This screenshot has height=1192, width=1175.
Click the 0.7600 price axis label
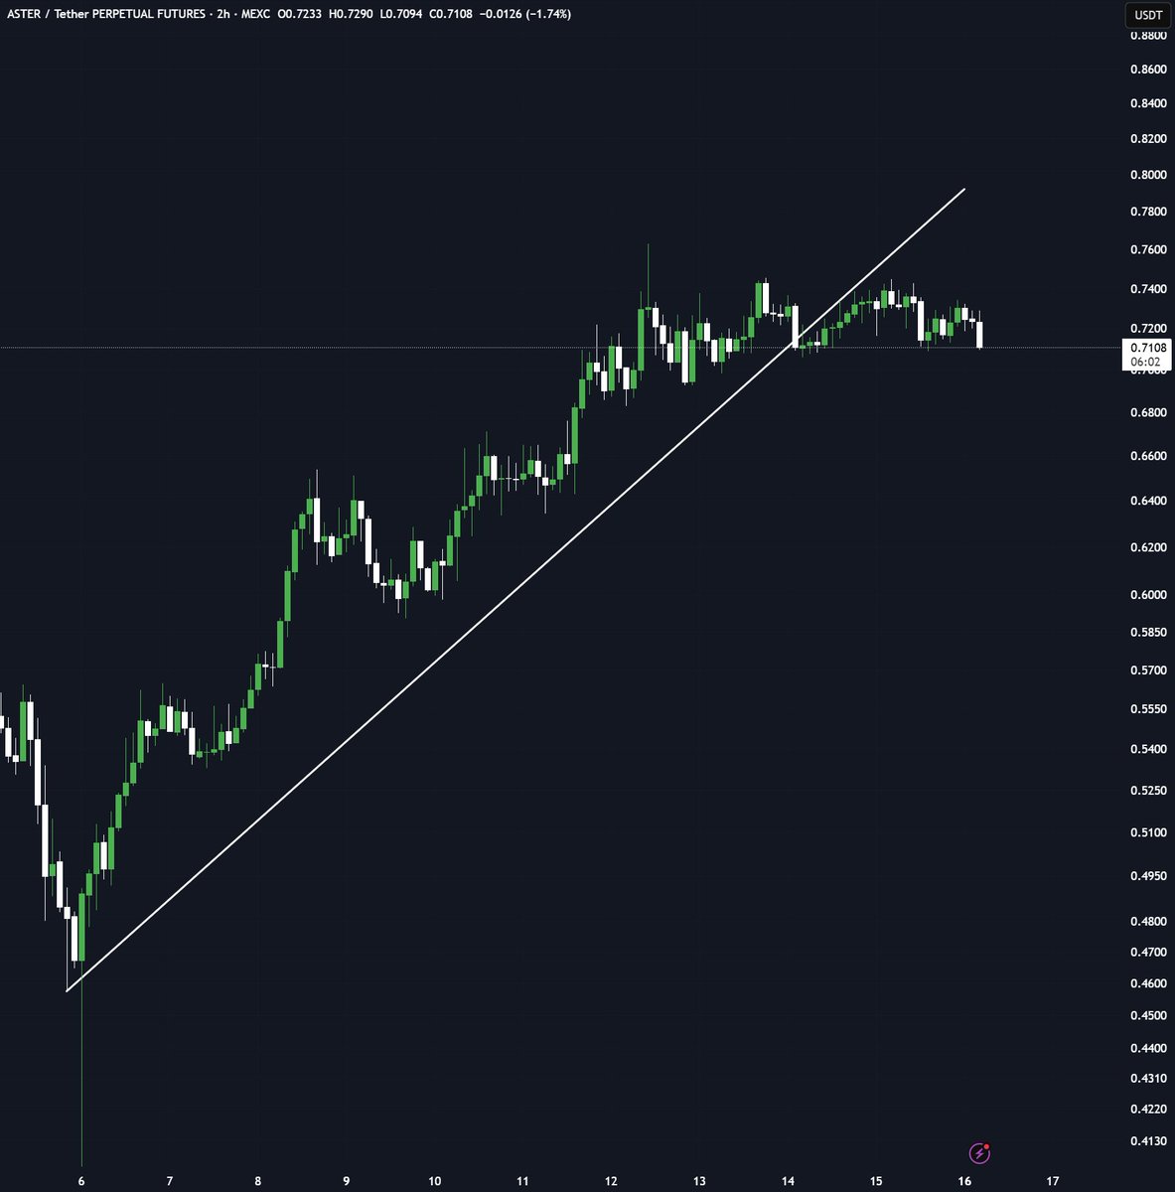pyautogui.click(x=1148, y=250)
